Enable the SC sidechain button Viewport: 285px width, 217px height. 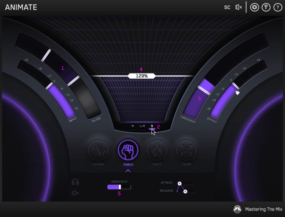[x=227, y=7]
